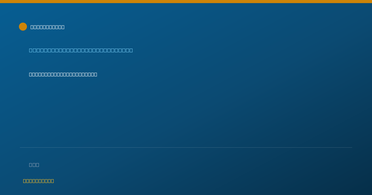Select the white heading text next to orange circle
The height and width of the screenshot is (195, 372).
[x=47, y=27]
